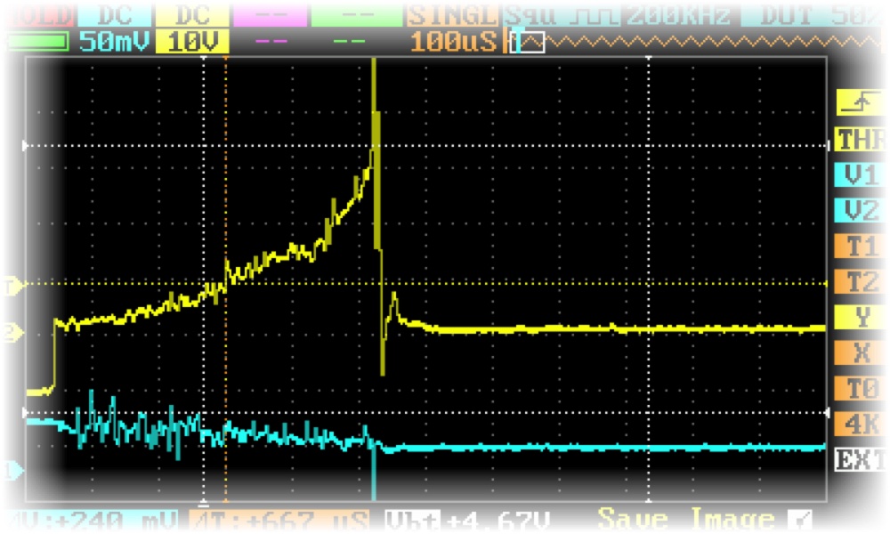Click the green channel D mode field
This screenshot has width=890, height=534.
356,15
